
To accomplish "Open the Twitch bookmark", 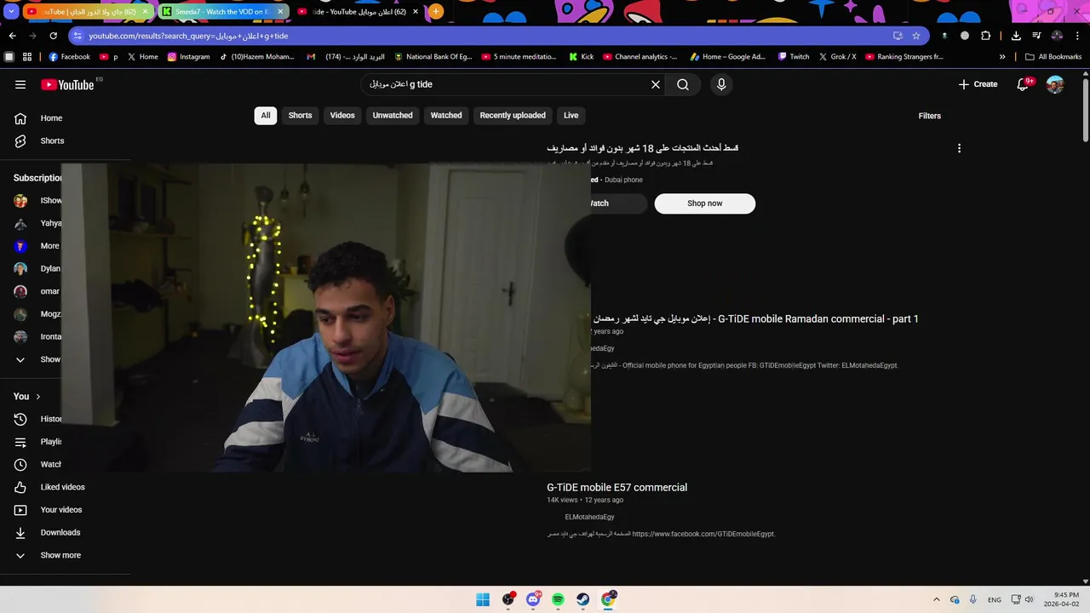I will tap(794, 57).
